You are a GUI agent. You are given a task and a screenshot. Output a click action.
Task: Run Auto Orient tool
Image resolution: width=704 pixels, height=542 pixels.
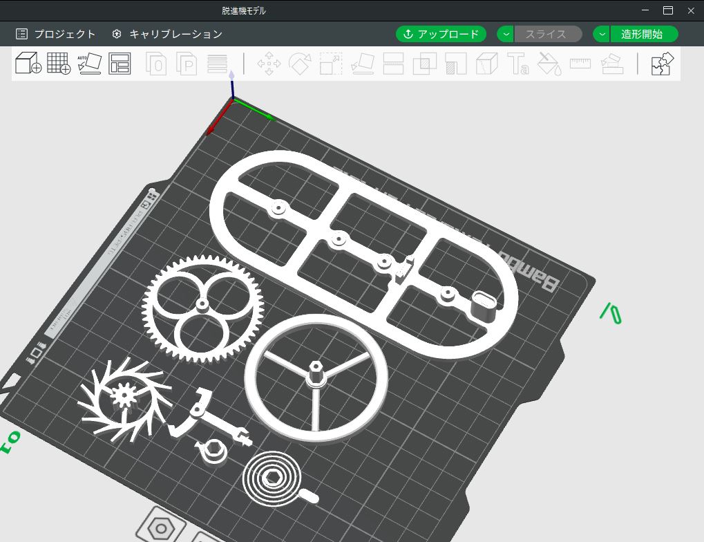[x=89, y=64]
